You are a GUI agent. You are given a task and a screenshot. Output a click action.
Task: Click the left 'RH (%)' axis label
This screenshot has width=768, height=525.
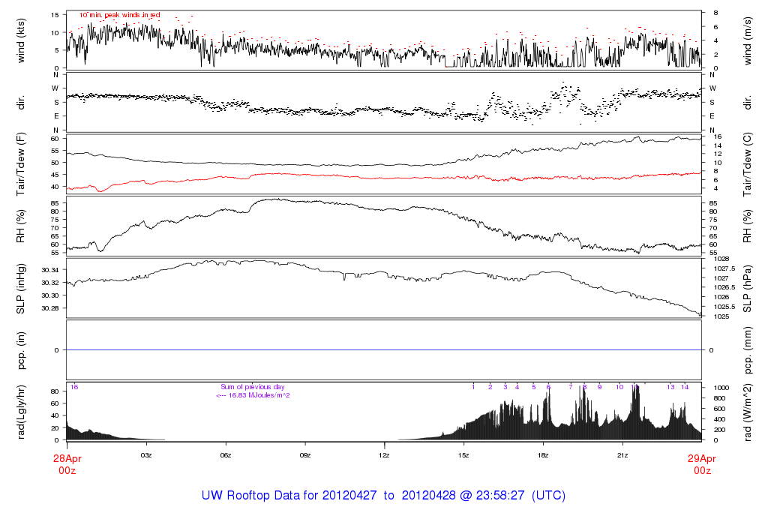click(x=21, y=225)
